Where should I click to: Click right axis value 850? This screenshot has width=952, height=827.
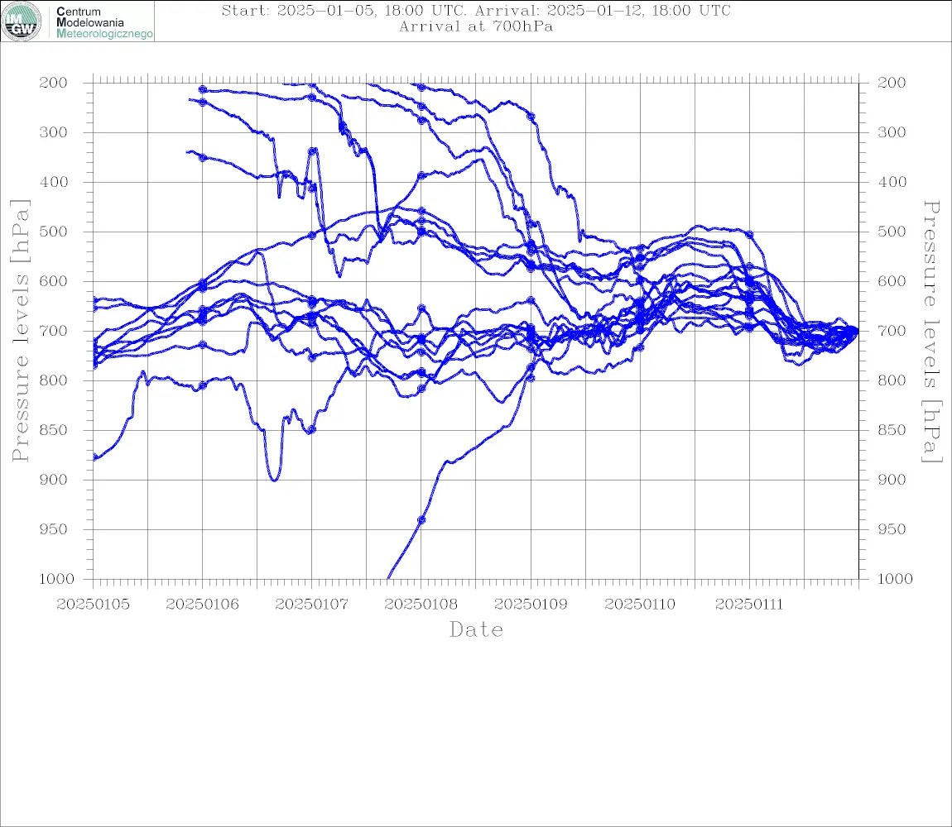(x=892, y=430)
